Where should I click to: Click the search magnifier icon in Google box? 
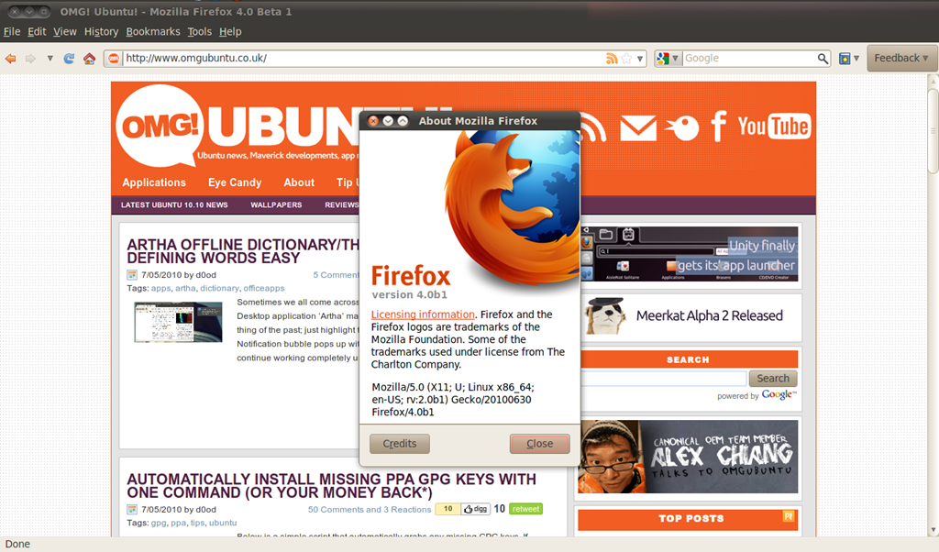click(x=823, y=58)
